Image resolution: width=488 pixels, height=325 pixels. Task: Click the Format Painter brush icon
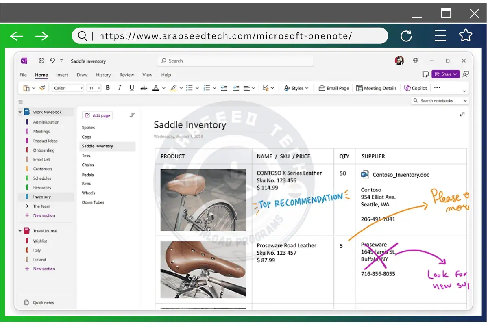(x=42, y=88)
